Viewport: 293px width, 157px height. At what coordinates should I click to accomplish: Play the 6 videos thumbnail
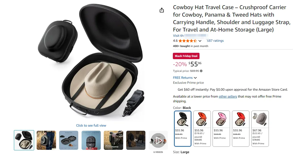[158, 140]
